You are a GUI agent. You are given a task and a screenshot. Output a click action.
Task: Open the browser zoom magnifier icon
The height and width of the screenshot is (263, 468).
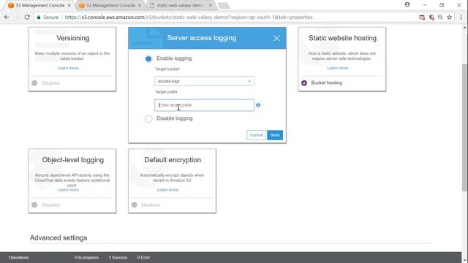click(x=440, y=18)
